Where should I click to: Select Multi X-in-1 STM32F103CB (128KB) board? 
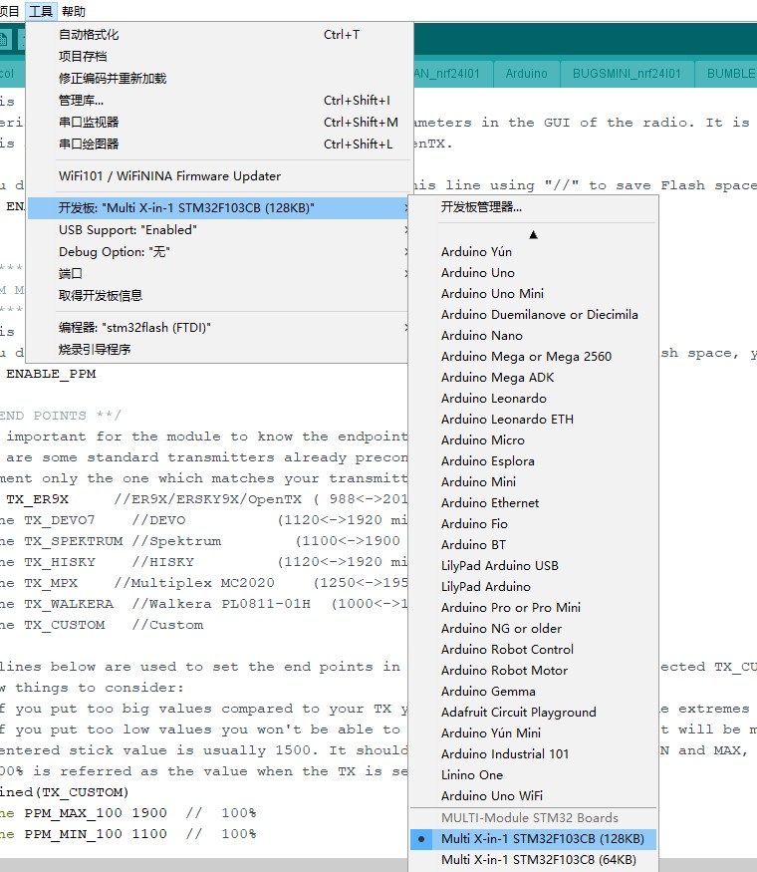tap(534, 839)
